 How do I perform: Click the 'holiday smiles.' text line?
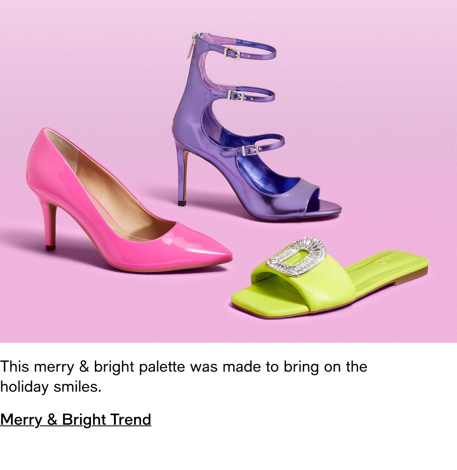coord(50,387)
